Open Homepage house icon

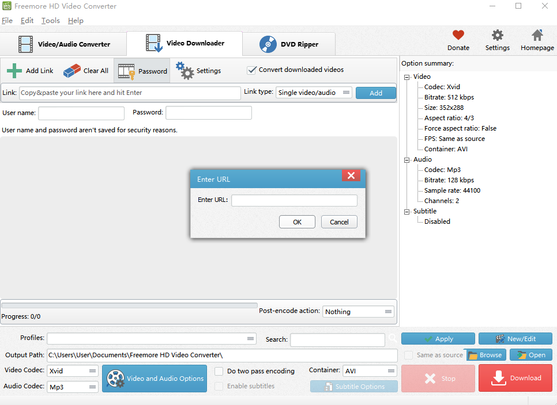click(x=537, y=35)
